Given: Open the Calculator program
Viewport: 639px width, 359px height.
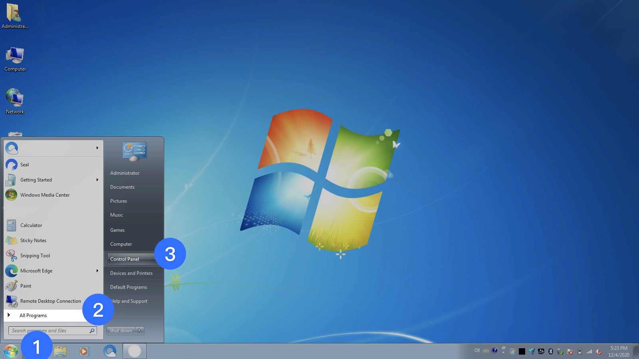Looking at the screenshot, I should point(54,225).
